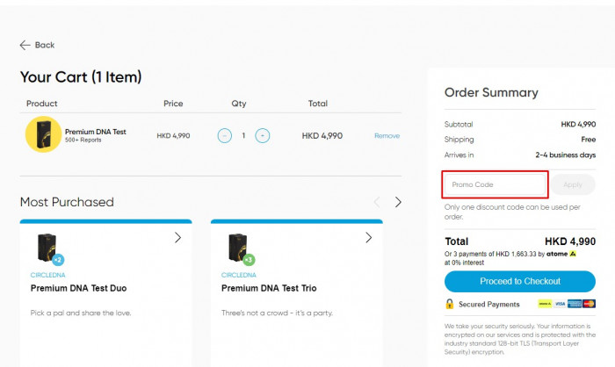Open Premium DNA Test Trio card chevron
The image size is (615, 367).
368,237
